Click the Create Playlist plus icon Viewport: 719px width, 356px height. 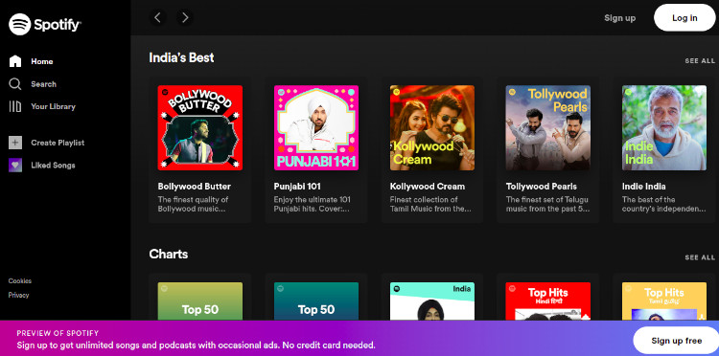[15, 143]
